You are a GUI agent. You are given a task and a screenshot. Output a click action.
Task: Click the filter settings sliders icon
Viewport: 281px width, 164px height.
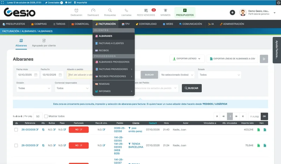264,59
